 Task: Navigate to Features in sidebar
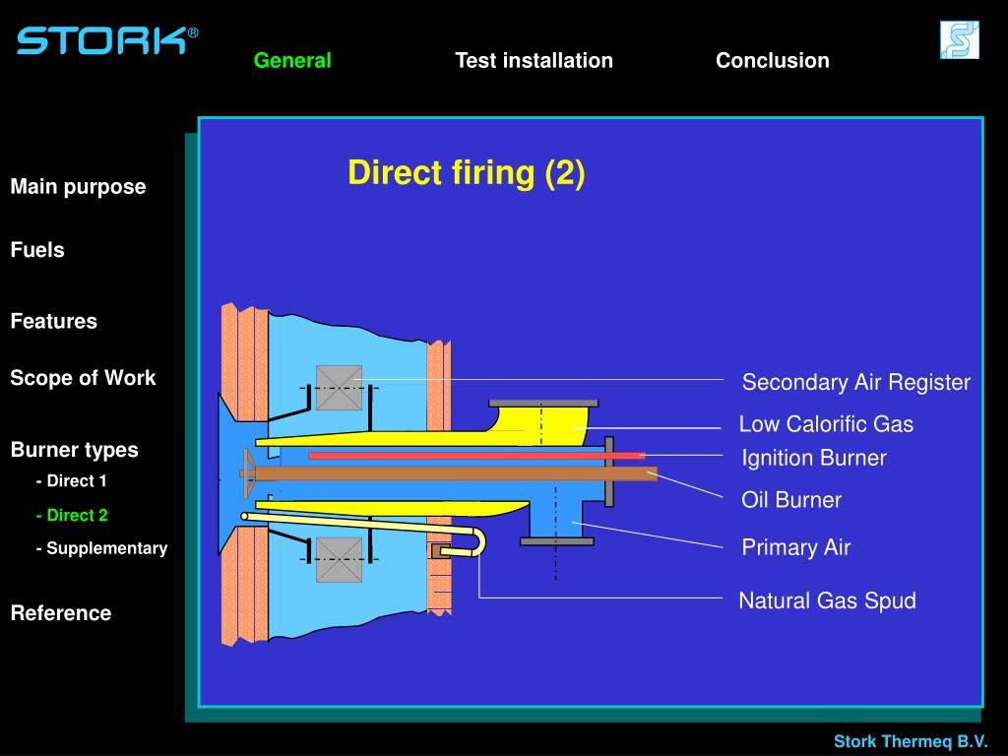pos(54,321)
